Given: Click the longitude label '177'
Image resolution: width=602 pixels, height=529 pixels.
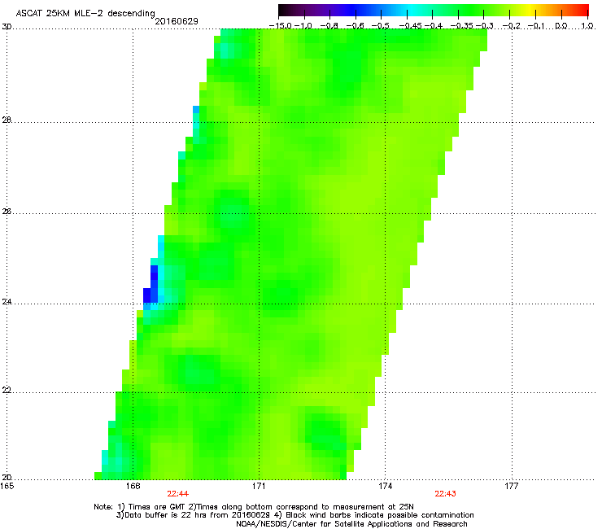Looking at the screenshot, I should point(512,486).
